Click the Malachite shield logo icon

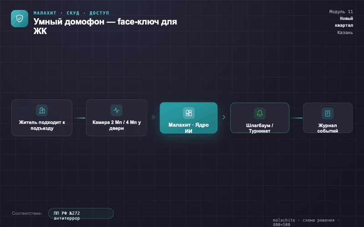click(x=20, y=19)
